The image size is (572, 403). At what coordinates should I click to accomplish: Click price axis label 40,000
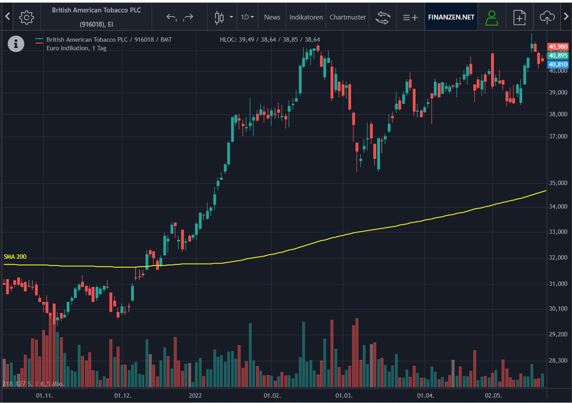558,71
